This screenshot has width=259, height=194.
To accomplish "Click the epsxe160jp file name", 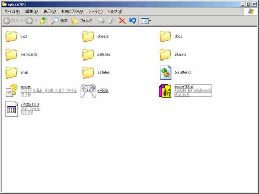I will point(184,86).
